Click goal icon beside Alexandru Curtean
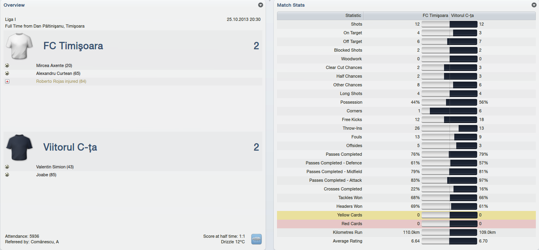Screen dimensions: 539x250 [x=7, y=73]
